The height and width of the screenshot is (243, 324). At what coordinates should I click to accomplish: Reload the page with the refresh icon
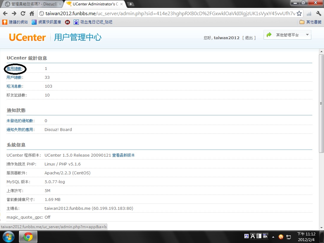[23, 14]
